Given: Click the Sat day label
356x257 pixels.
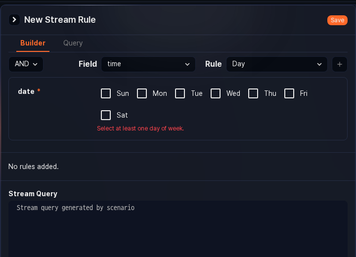Looking at the screenshot, I should coord(122,115).
